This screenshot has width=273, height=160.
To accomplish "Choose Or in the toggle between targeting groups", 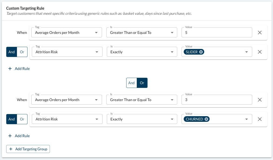I will pos(142,83).
